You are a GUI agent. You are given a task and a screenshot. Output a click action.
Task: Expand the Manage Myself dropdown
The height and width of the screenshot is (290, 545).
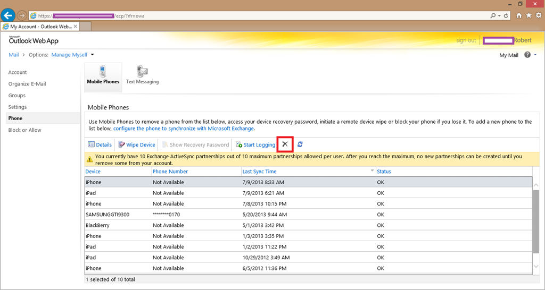coord(92,55)
